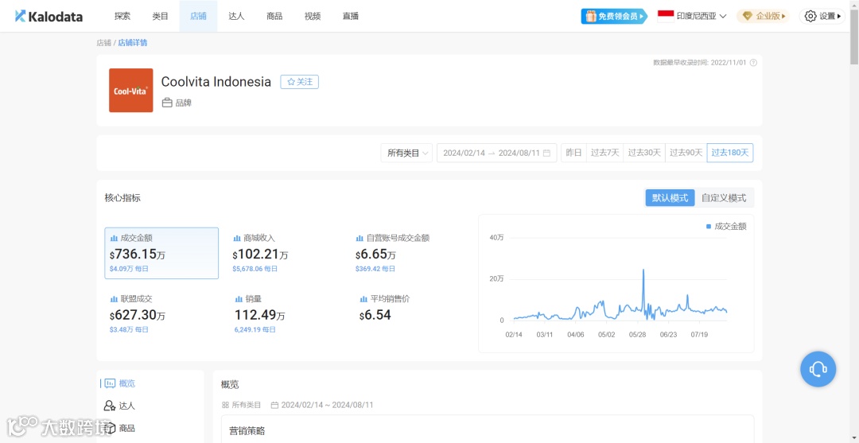This screenshot has width=859, height=443.
Task: Click the bar chart icon beside 成交金额
Action: click(114, 238)
